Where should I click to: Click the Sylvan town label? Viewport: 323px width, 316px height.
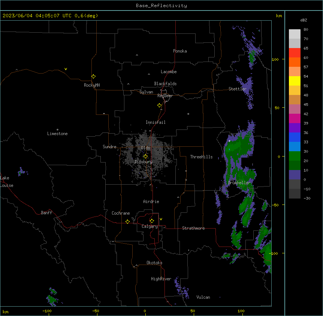tap(146, 92)
